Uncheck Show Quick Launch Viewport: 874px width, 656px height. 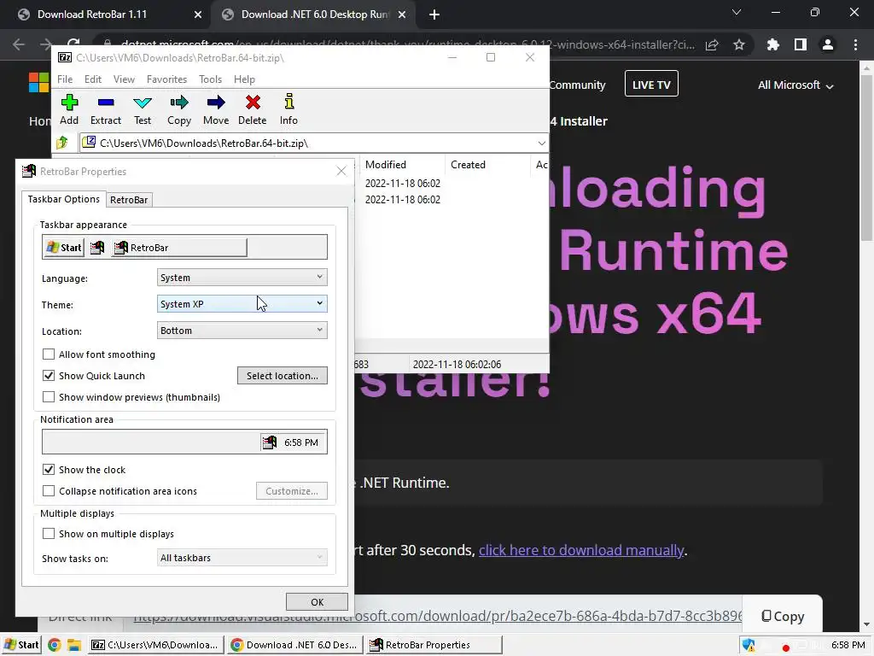[x=49, y=376]
